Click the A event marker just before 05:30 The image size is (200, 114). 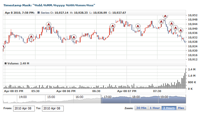[31, 37]
